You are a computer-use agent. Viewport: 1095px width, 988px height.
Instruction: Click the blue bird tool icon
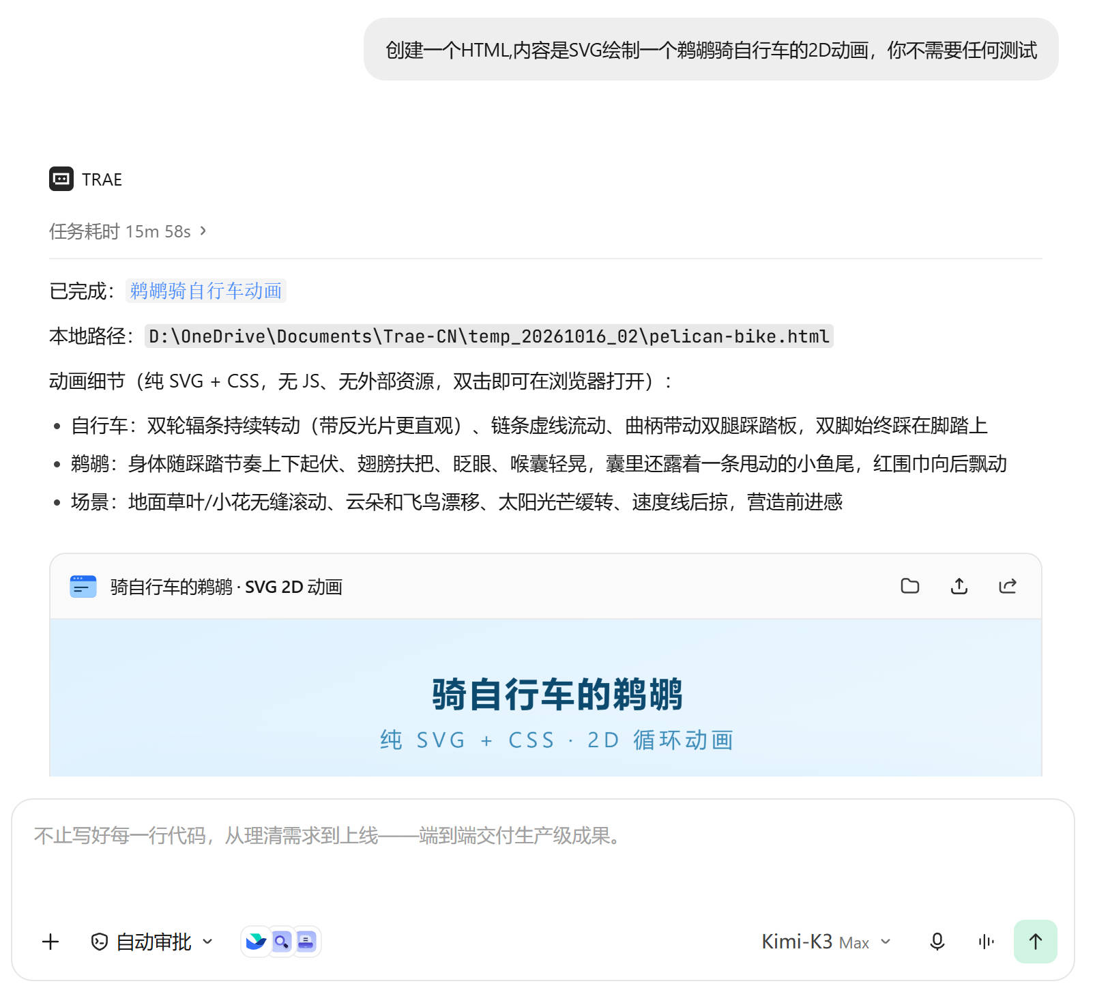coord(256,942)
